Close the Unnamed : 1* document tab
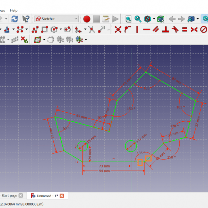This screenshot has height=208, width=208. (62, 196)
